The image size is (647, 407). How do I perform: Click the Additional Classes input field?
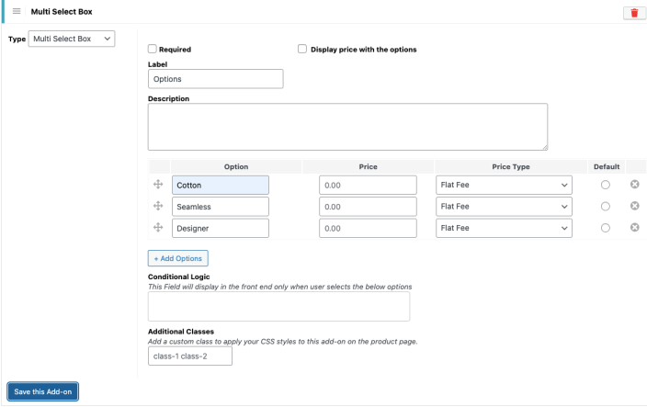coord(190,356)
